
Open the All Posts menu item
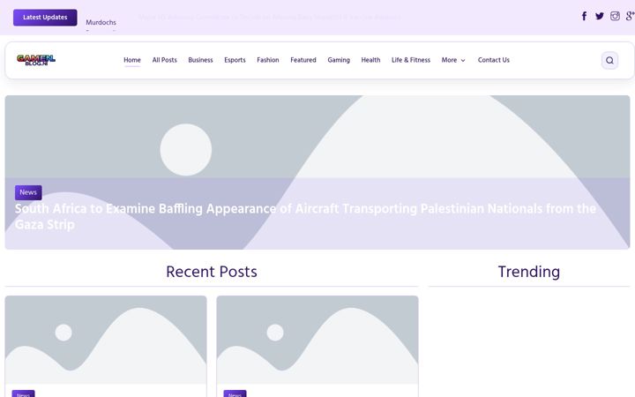click(x=164, y=60)
